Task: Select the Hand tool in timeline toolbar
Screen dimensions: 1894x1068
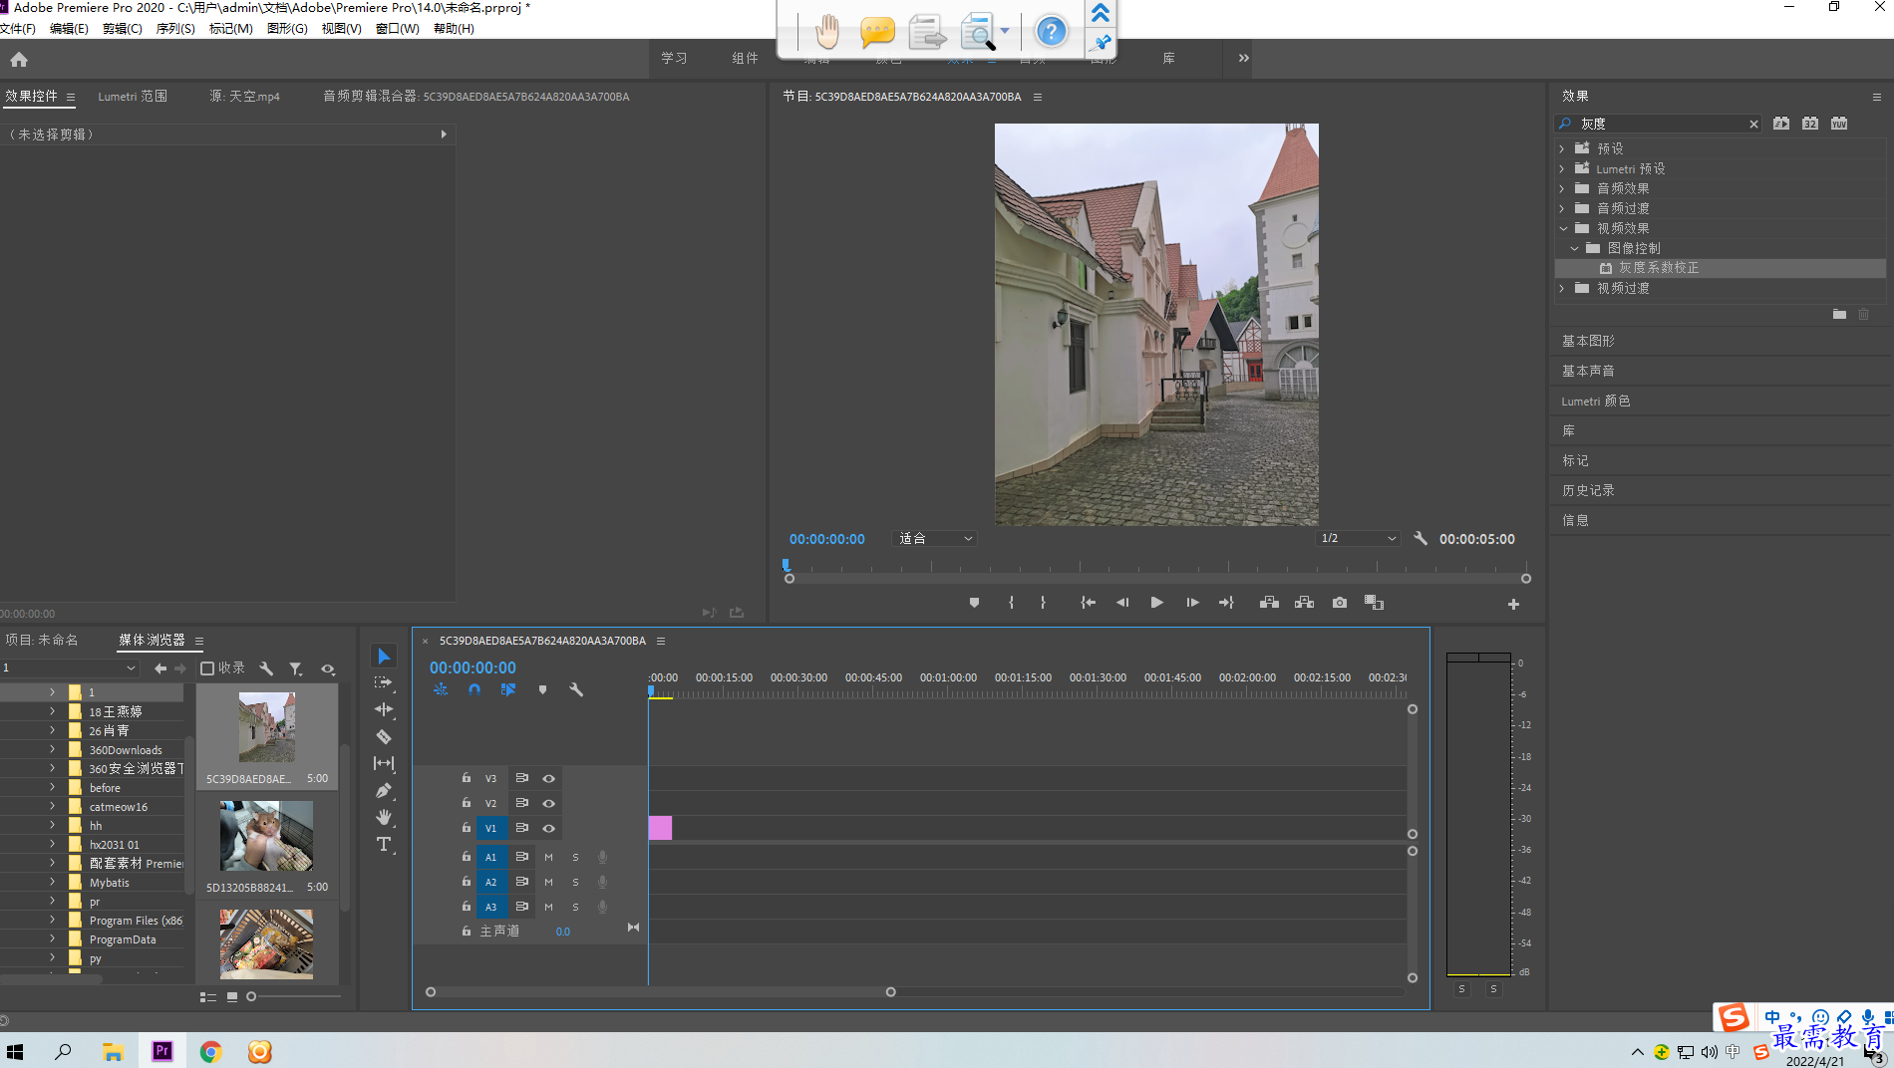Action: (384, 817)
